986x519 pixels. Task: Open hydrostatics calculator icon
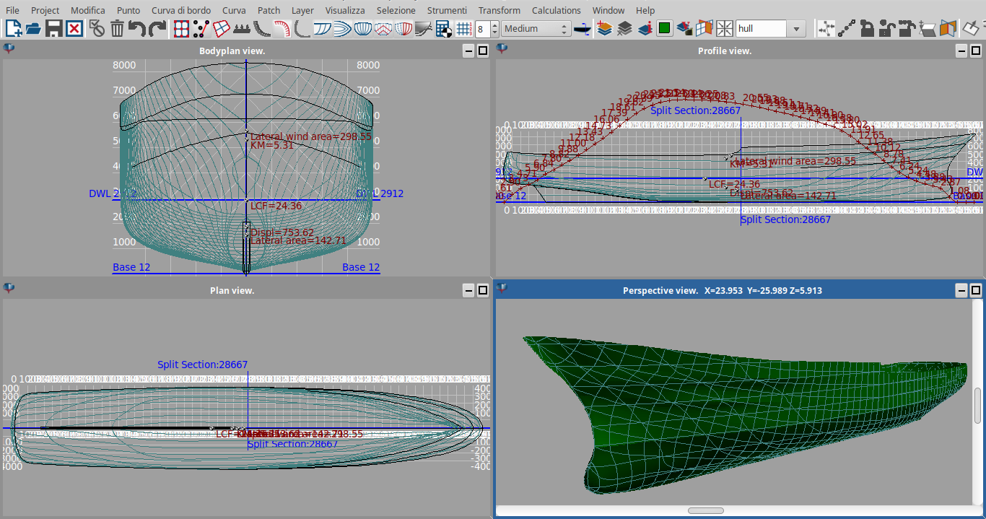(444, 29)
